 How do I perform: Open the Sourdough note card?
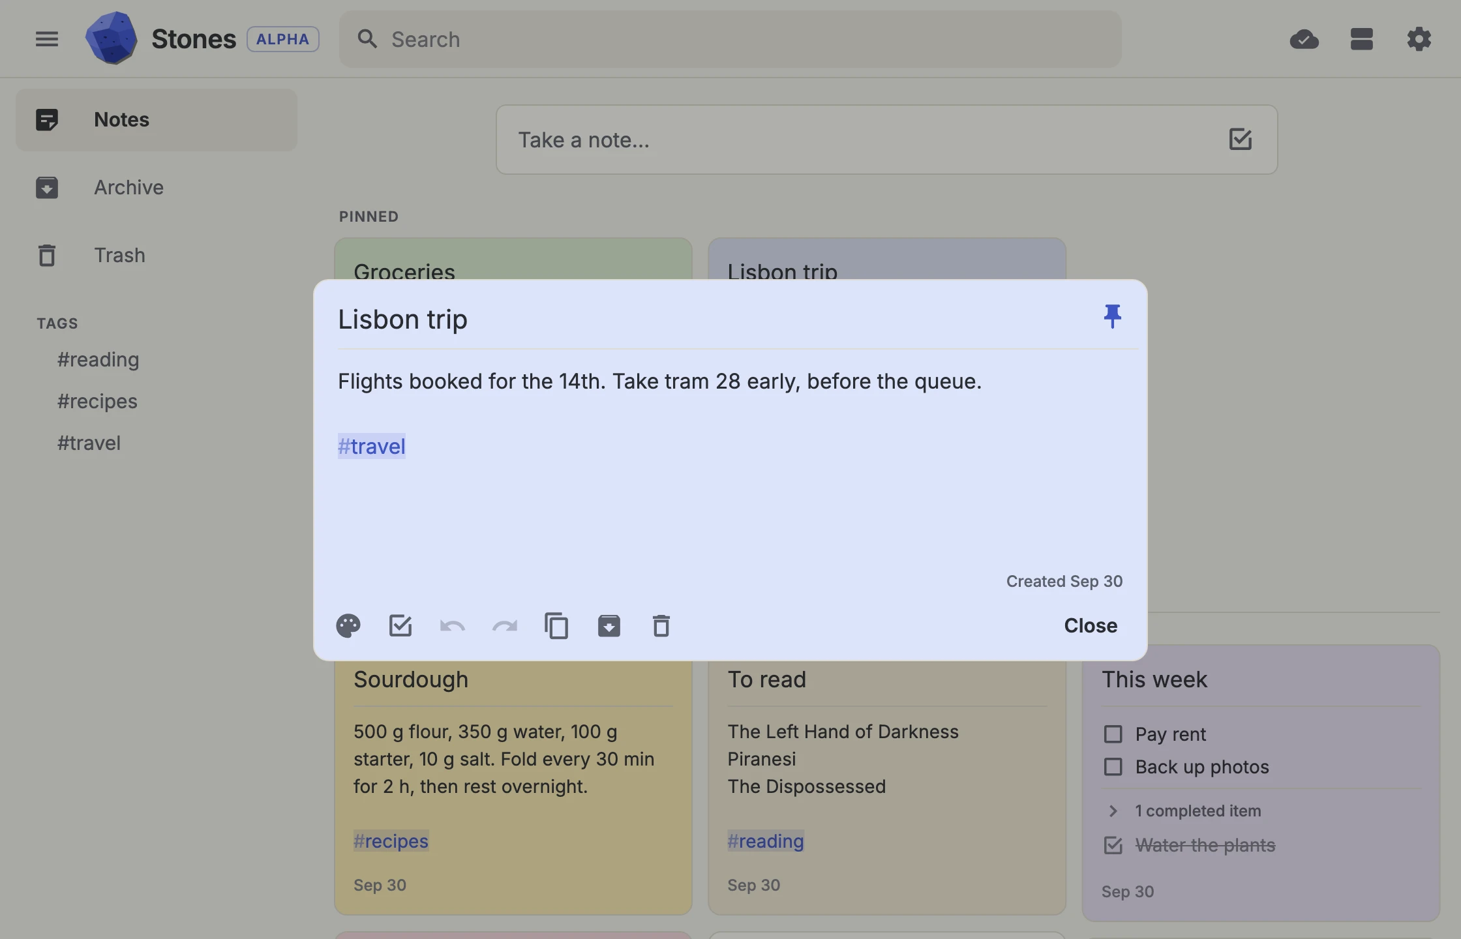[x=513, y=788]
